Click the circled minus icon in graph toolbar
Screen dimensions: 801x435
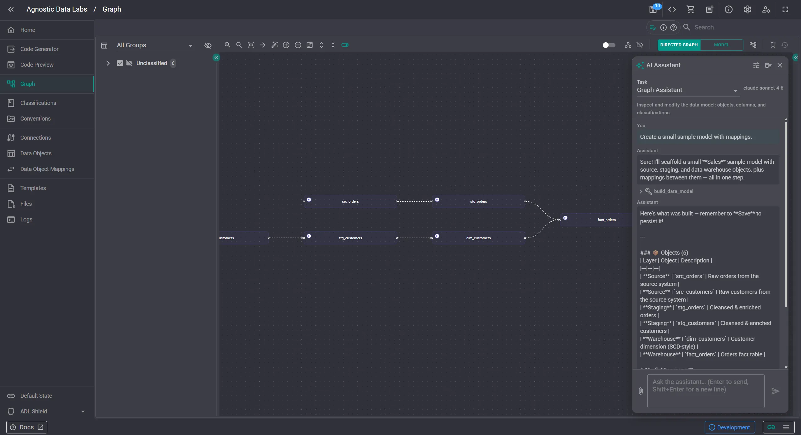[x=298, y=45]
